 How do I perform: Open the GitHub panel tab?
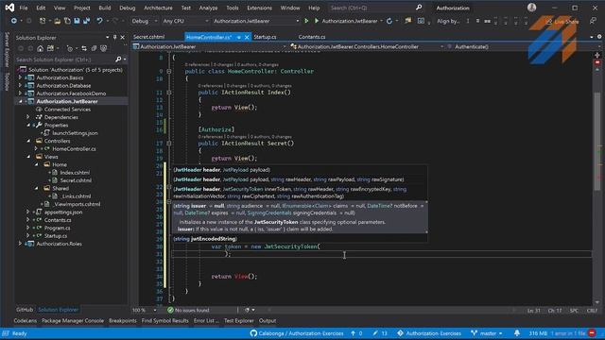click(x=25, y=310)
